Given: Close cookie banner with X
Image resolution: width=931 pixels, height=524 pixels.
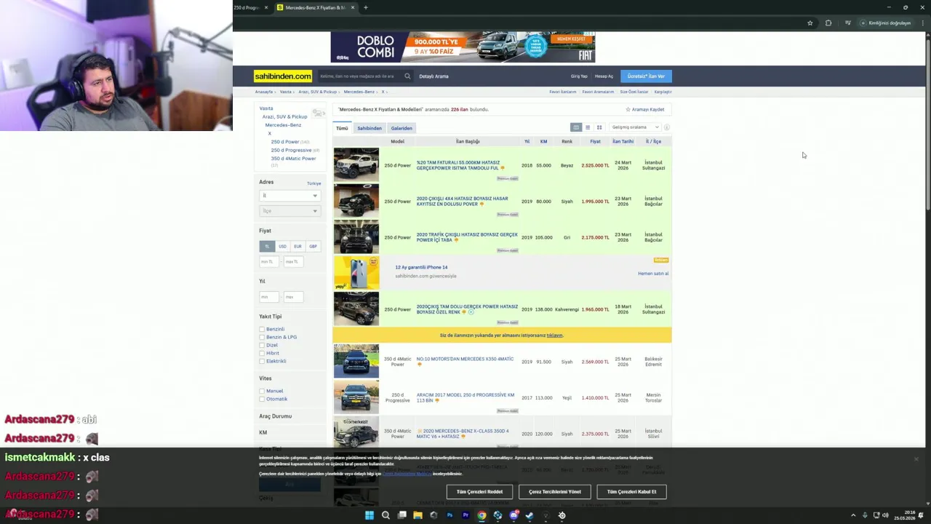Looking at the screenshot, I should point(916,459).
